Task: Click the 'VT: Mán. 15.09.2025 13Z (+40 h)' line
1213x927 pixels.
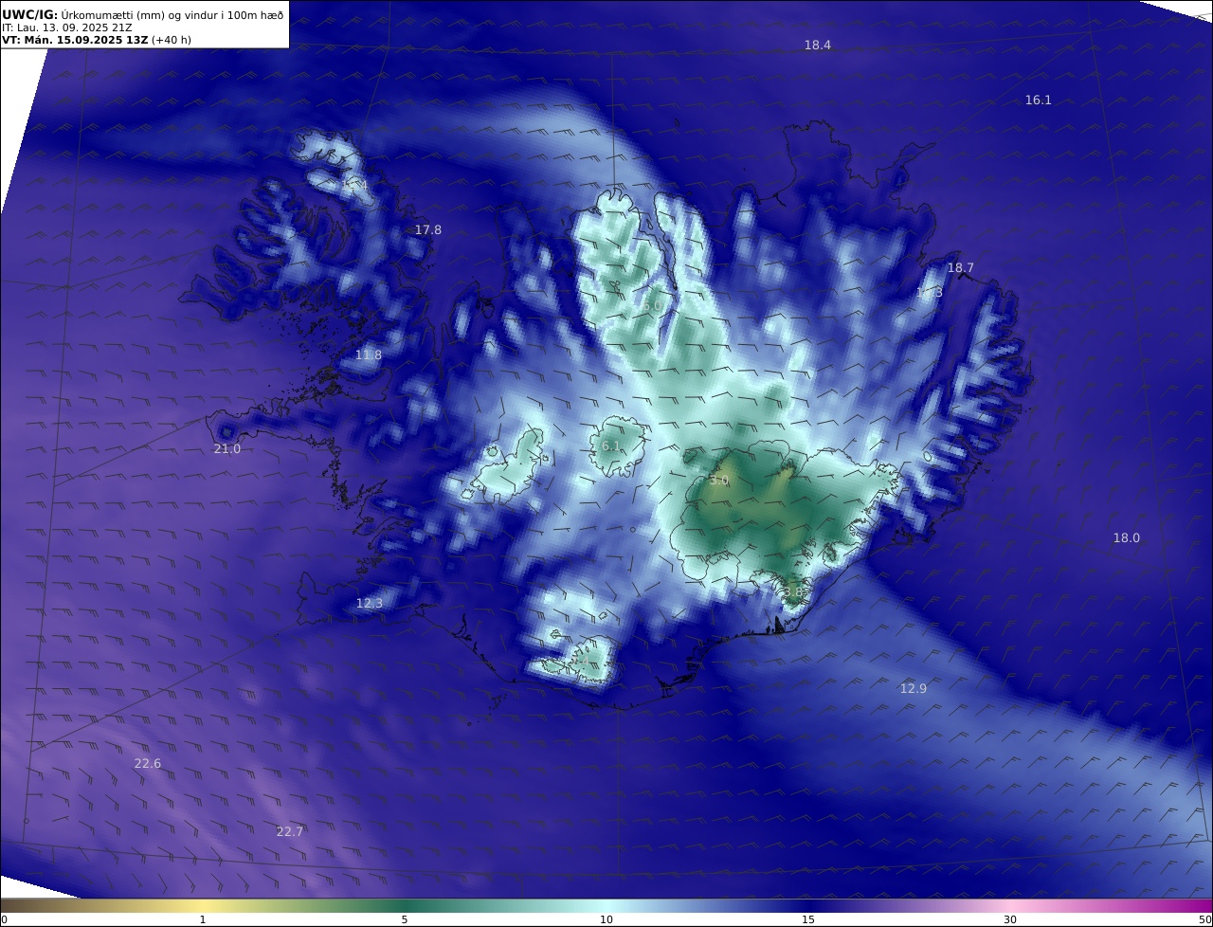Action: coord(97,40)
